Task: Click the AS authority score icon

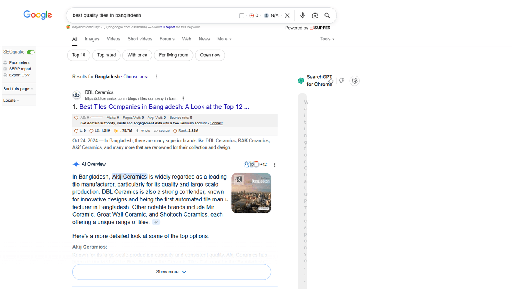Action: click(x=76, y=118)
